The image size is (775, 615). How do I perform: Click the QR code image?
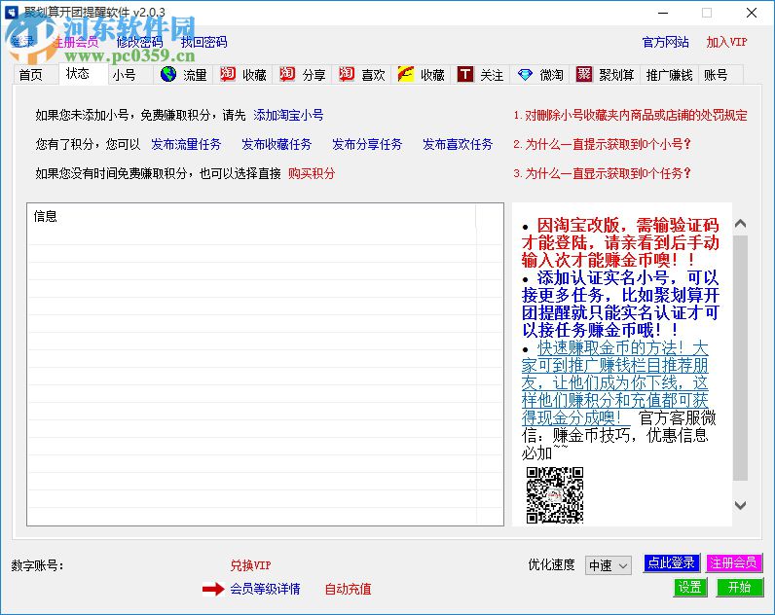coord(555,495)
